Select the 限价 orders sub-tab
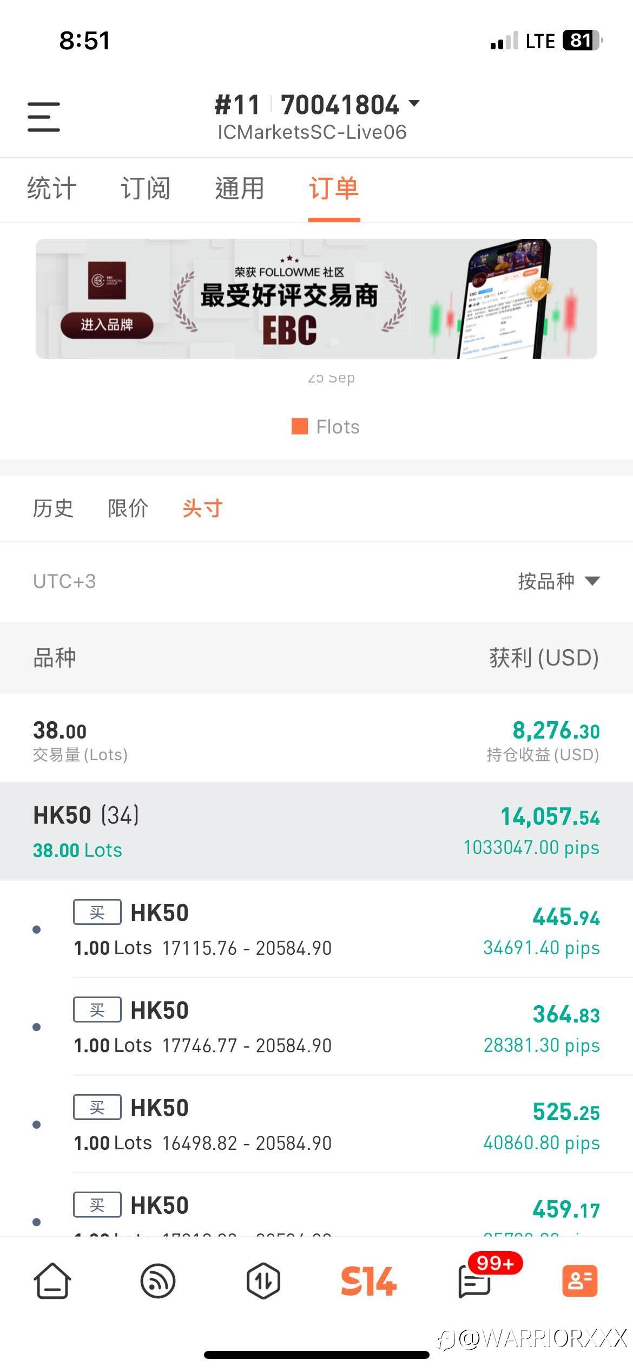 pyautogui.click(x=128, y=508)
